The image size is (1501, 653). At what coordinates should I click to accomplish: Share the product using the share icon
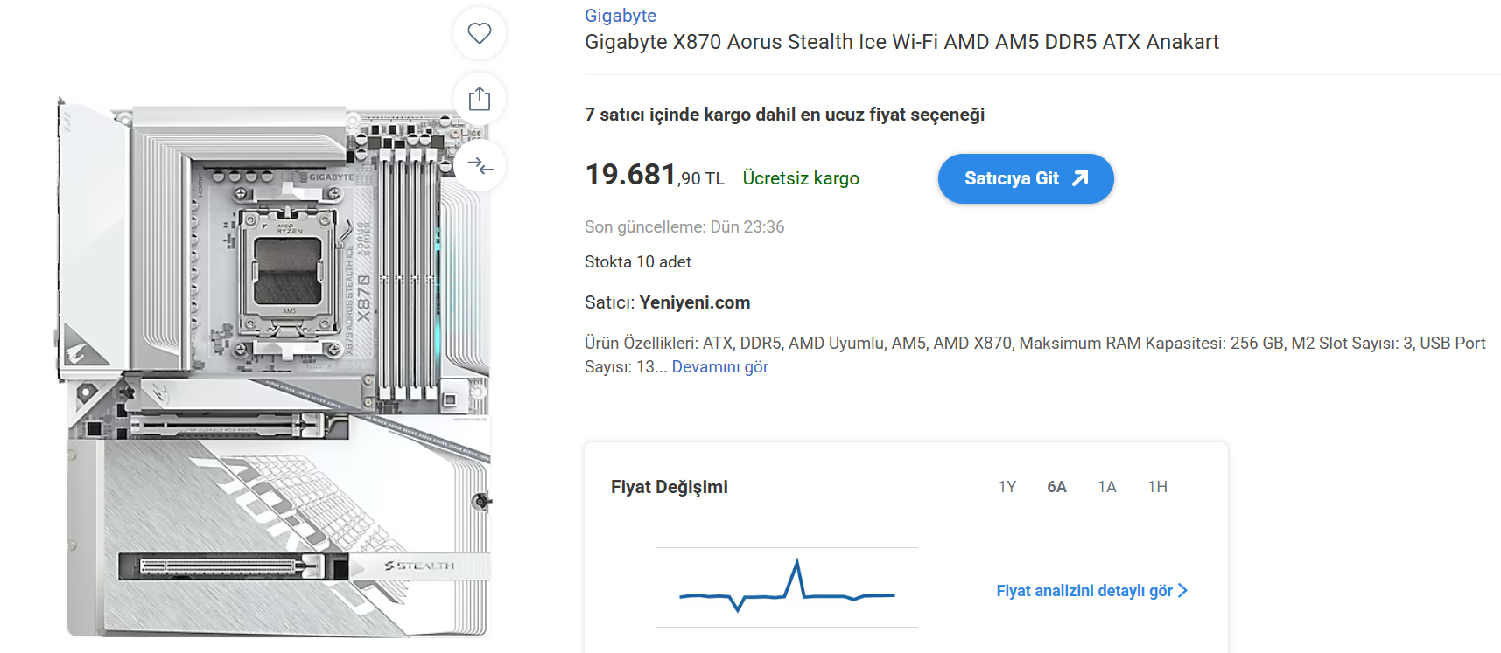point(479,99)
